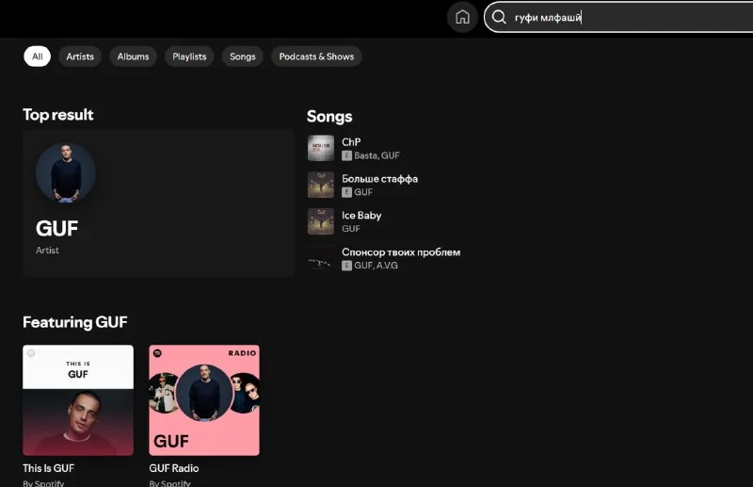This screenshot has height=487, width=753.
Task: Click the GUF, A.V.G artist link
Action: click(376, 265)
